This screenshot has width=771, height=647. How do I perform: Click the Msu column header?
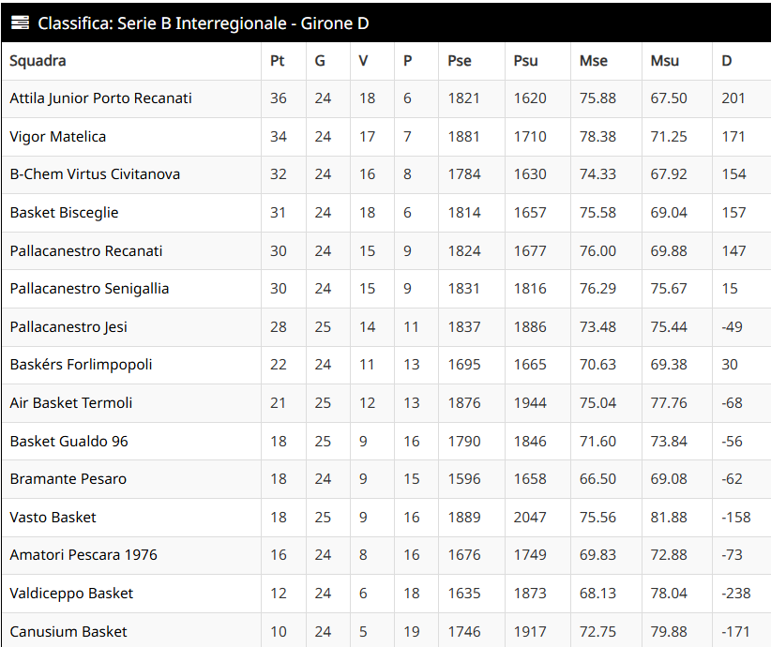tap(665, 61)
